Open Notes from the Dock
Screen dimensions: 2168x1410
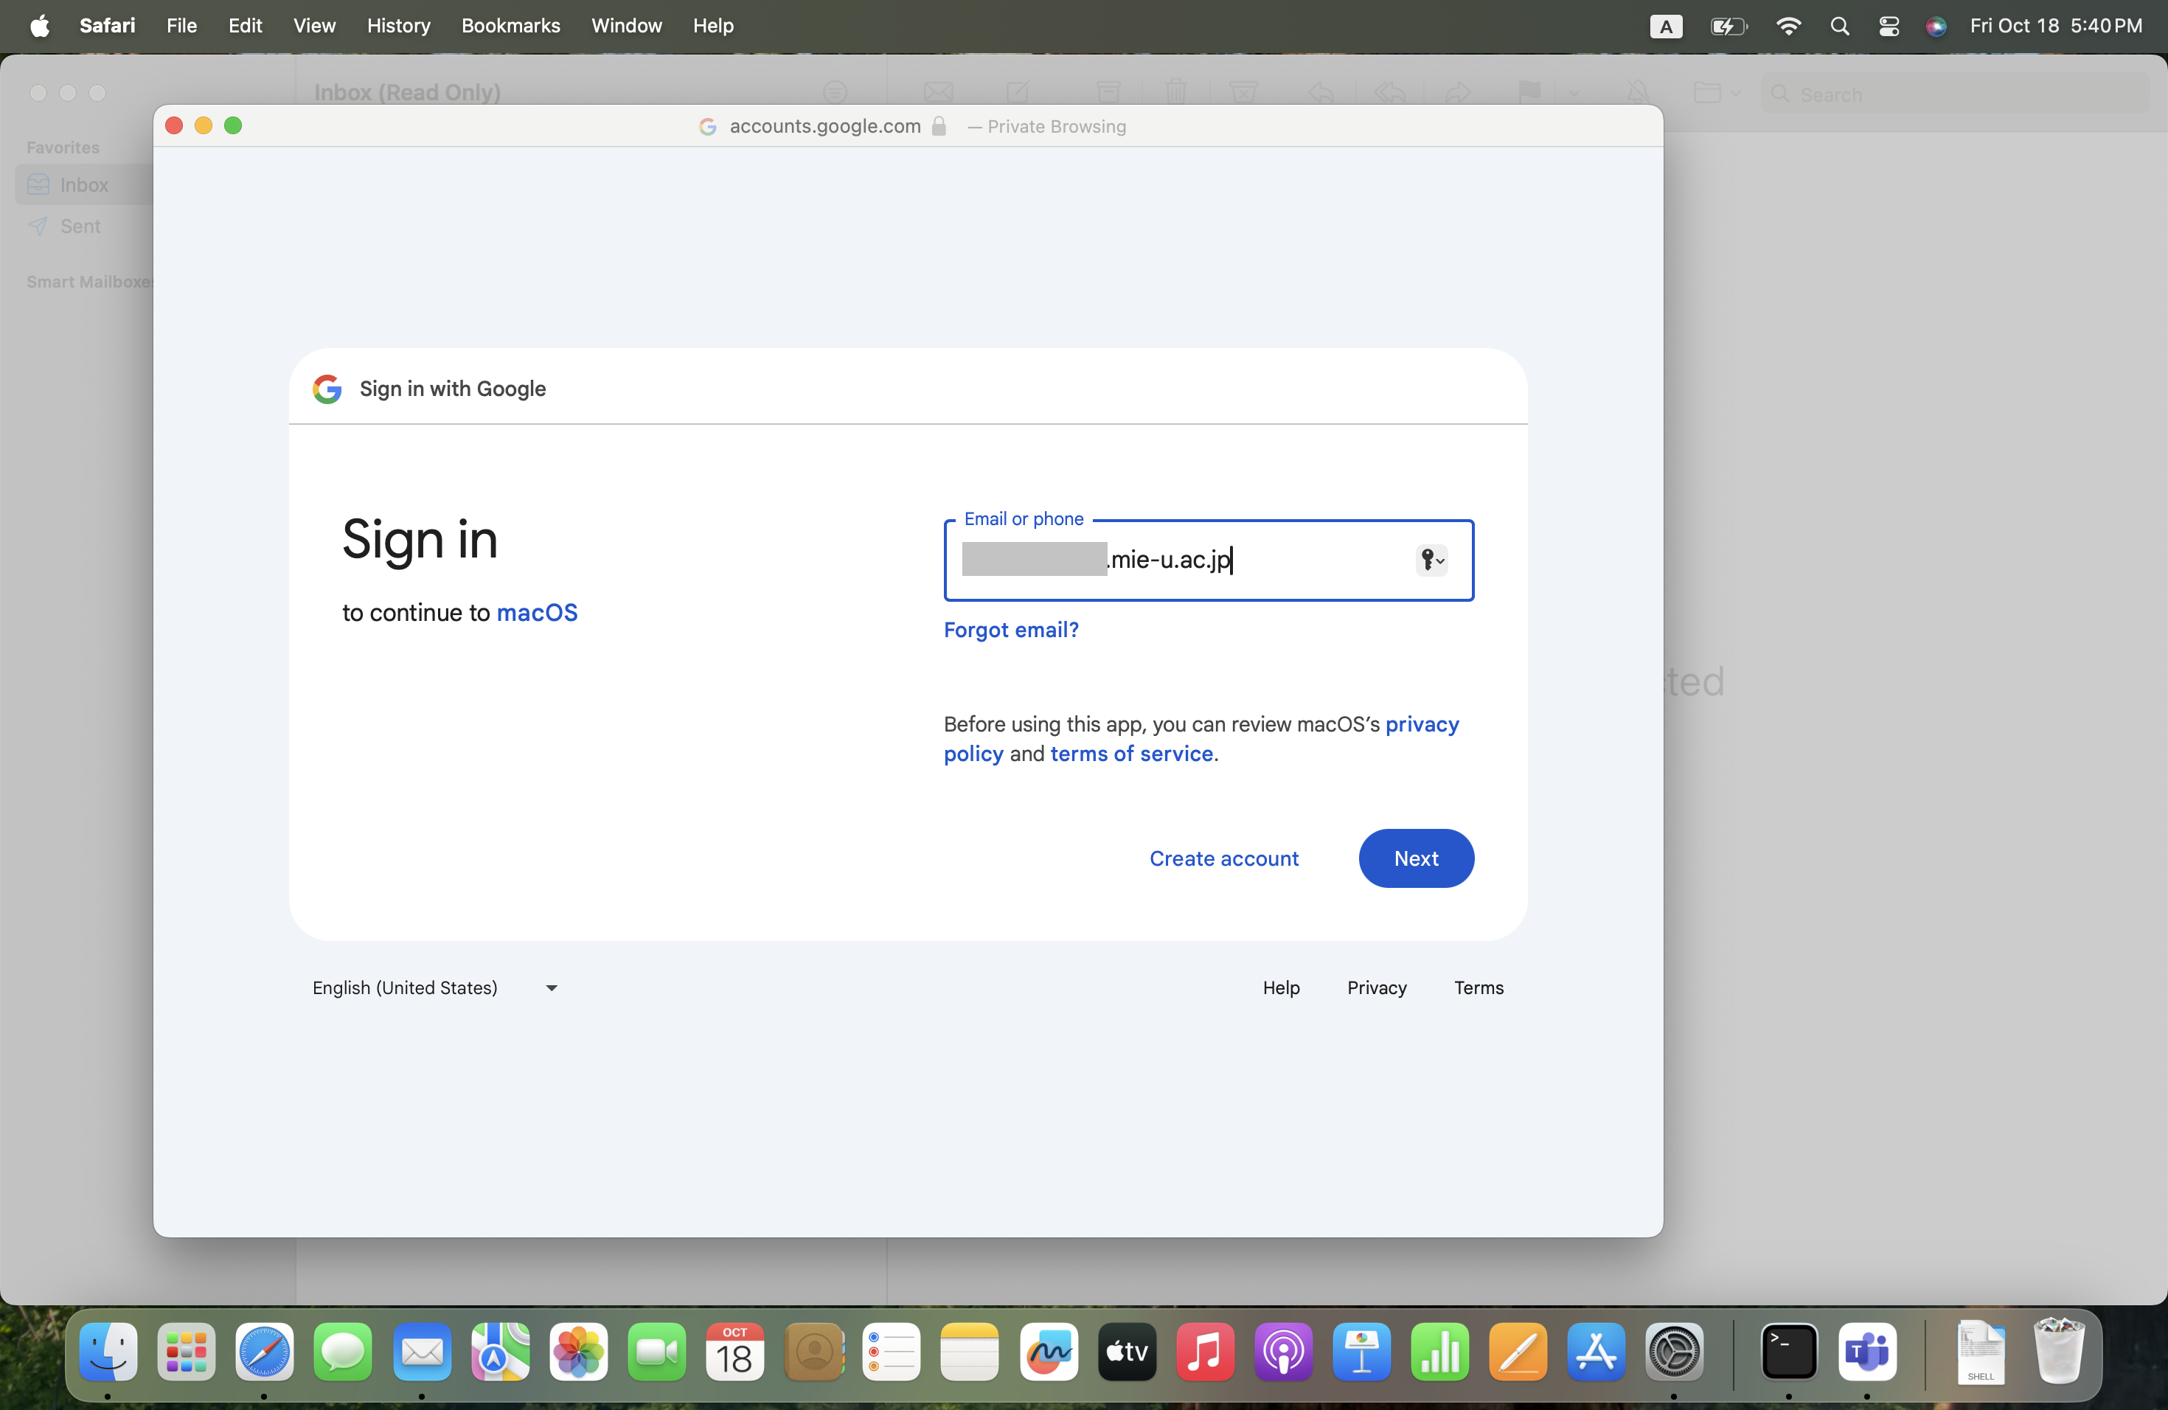tap(970, 1351)
